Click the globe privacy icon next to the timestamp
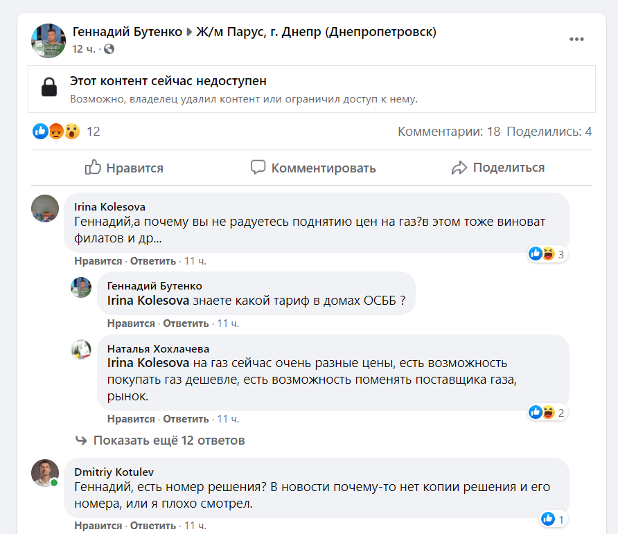This screenshot has width=618, height=534. 109,50
